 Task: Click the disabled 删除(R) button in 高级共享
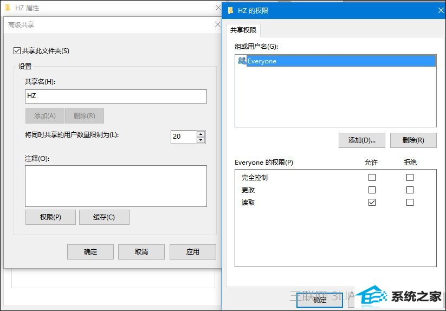point(84,116)
